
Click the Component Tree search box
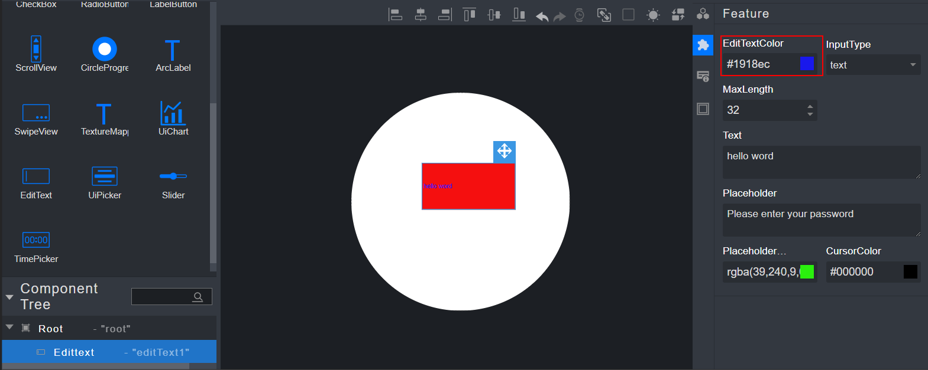(163, 297)
